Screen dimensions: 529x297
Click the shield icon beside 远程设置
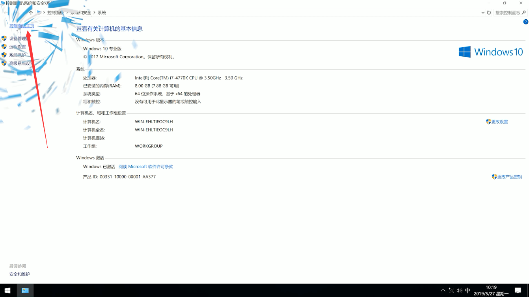click(4, 46)
